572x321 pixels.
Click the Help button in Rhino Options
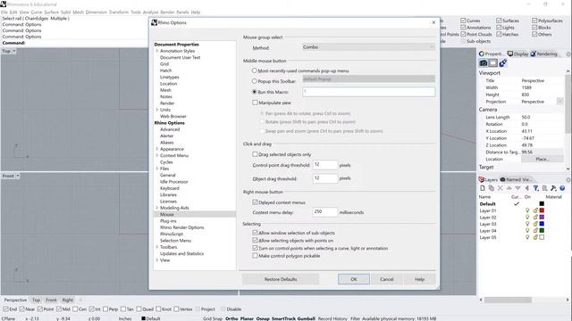pyautogui.click(x=419, y=279)
